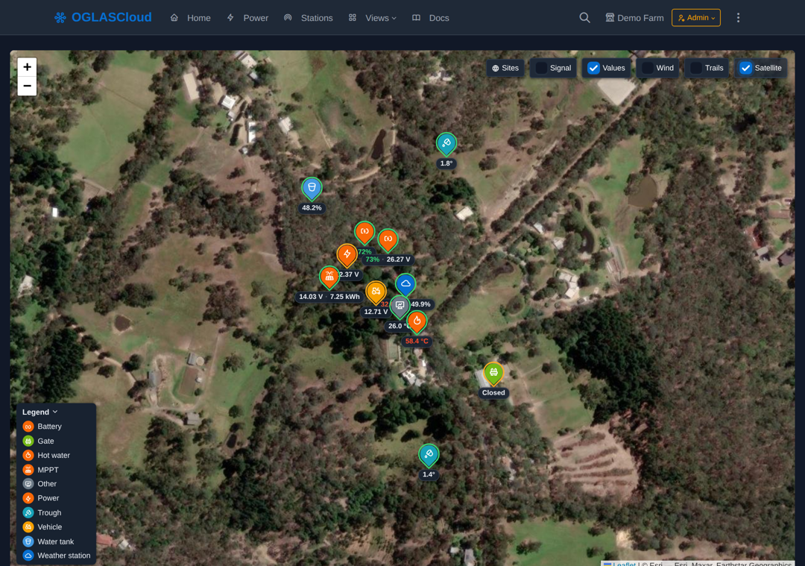Open the Views dropdown menu

[x=373, y=18]
